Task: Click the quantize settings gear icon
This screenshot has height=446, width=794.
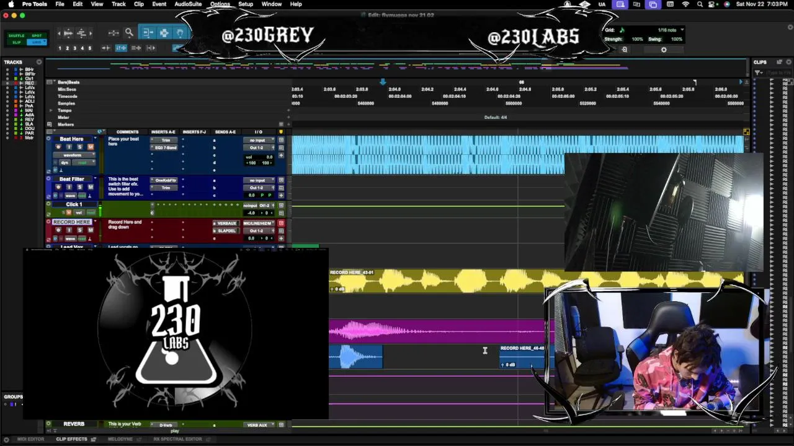Action: coord(664,50)
